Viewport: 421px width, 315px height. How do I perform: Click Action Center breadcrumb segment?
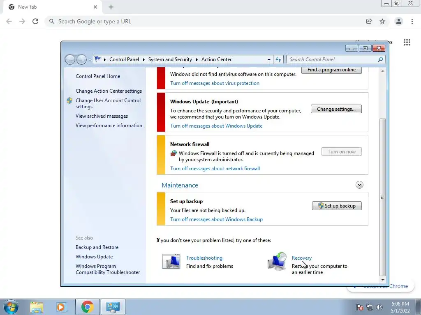(x=216, y=59)
